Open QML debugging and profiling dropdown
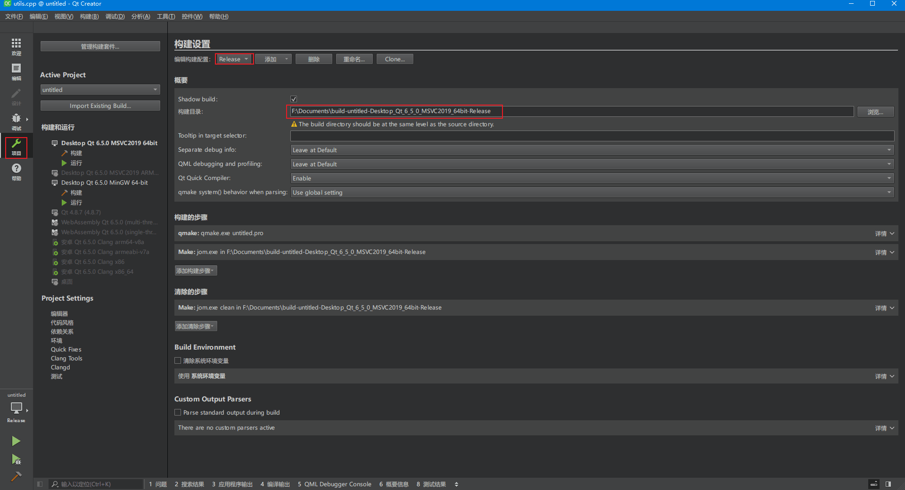Image resolution: width=905 pixels, height=490 pixels. click(x=592, y=164)
